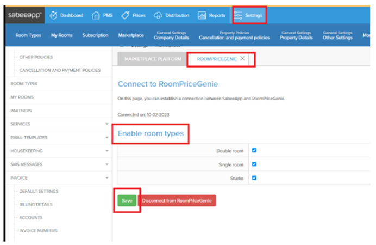Collapse the Invoice sidebar section
This screenshot has height=245, width=376.
107,177
